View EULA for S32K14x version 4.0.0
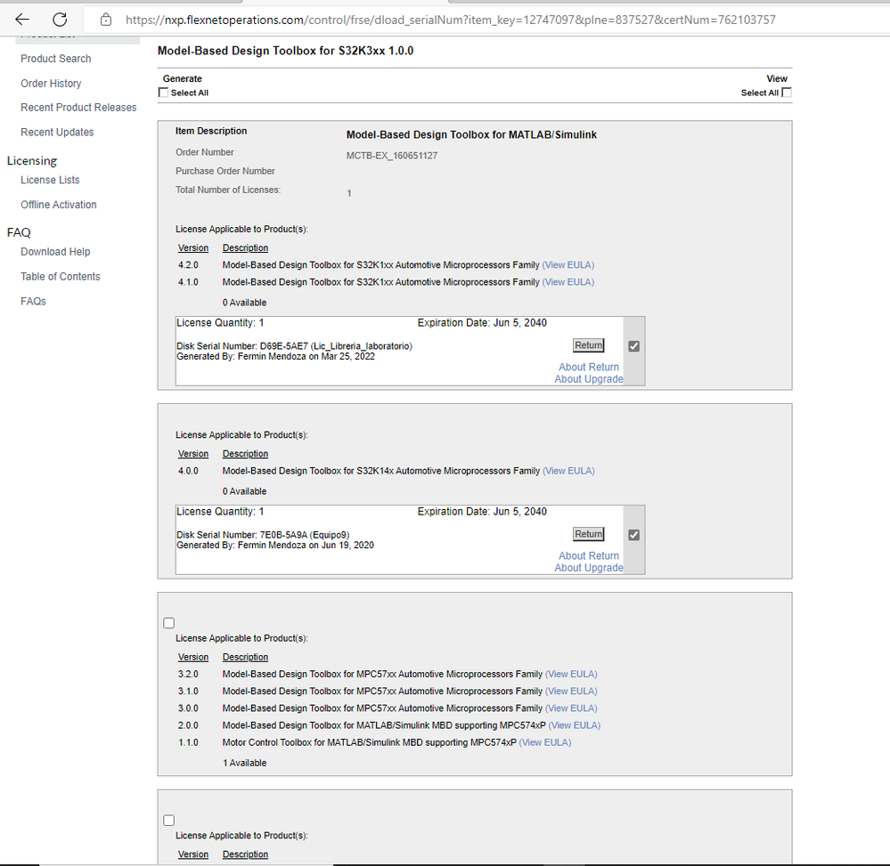 point(568,471)
